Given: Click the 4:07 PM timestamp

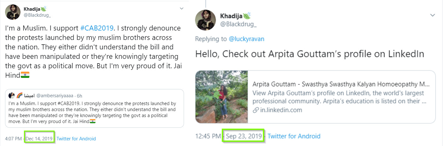Looking at the screenshot, I should click(13, 138).
